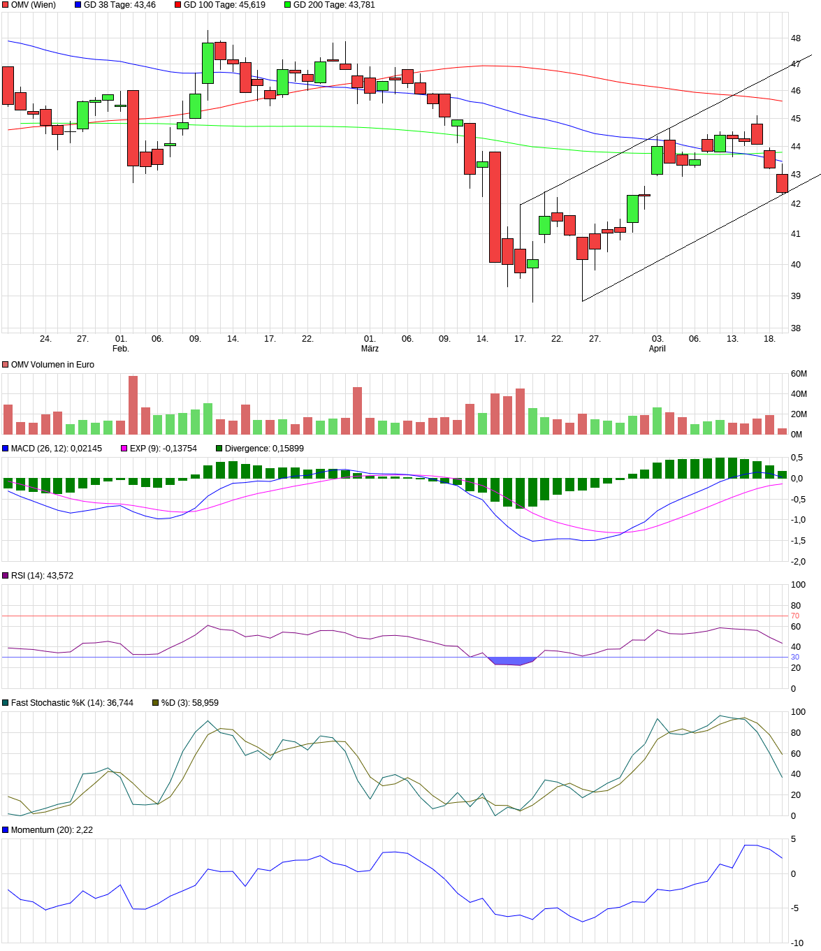This screenshot has height=951, width=821.
Task: Click the April axis label
Action: 657,347
